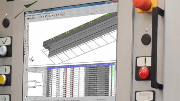Click the Utensile Sgrossatura column header
180x101 pixels.
point(92,65)
